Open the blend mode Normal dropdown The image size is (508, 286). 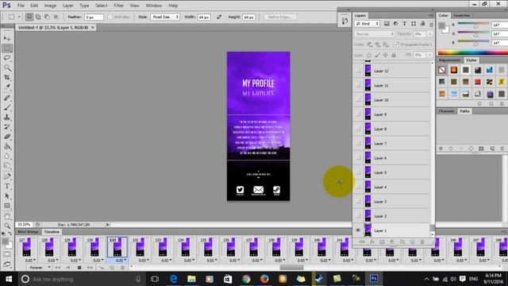point(375,34)
